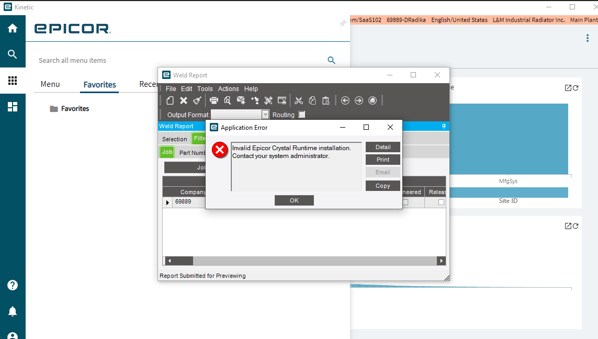Click the Email envelope toolbar icon
The width and height of the screenshot is (598, 339).
241,100
